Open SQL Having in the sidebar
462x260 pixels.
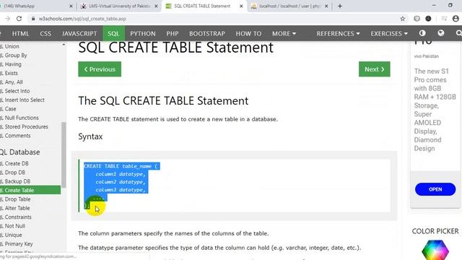(x=30, y=64)
